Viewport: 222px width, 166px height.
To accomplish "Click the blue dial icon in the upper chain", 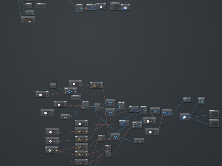I will (x=91, y=8).
